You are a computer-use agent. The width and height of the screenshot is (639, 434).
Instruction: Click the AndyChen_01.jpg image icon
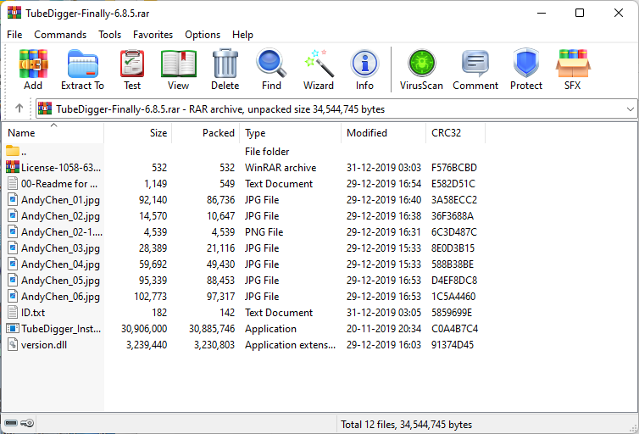coord(13,199)
